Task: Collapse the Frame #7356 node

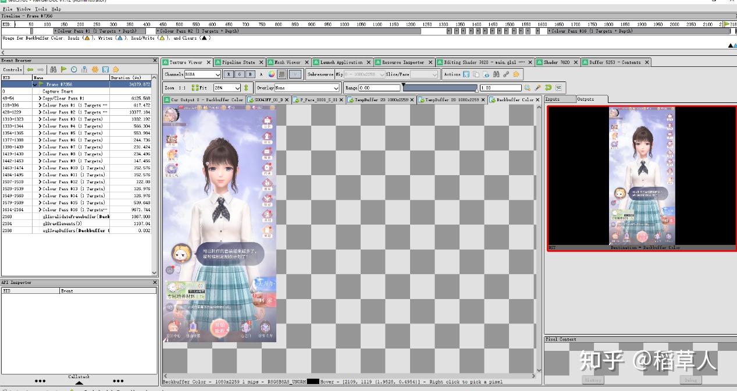Action: point(35,84)
